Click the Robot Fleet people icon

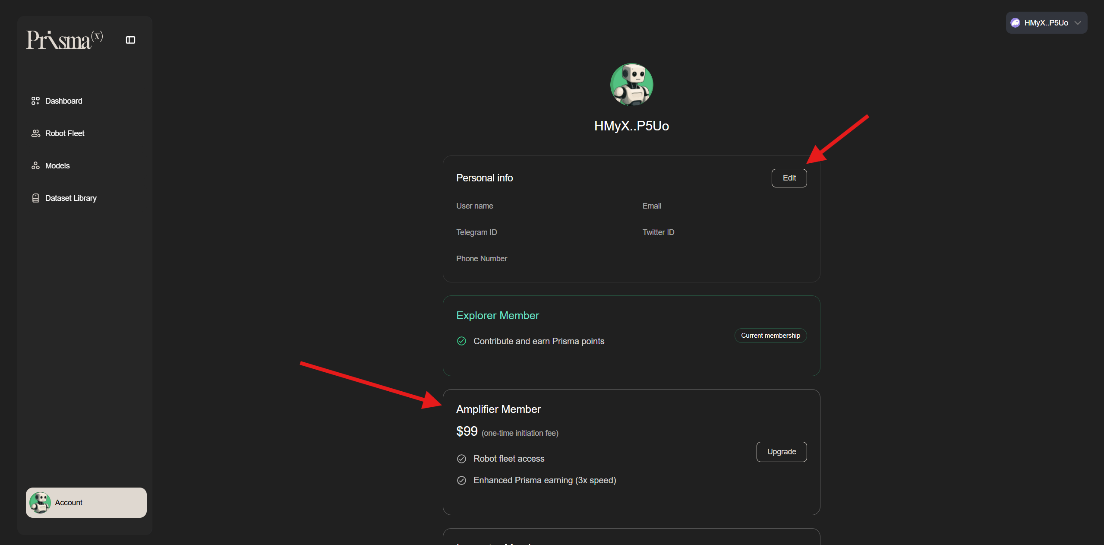pyautogui.click(x=35, y=133)
